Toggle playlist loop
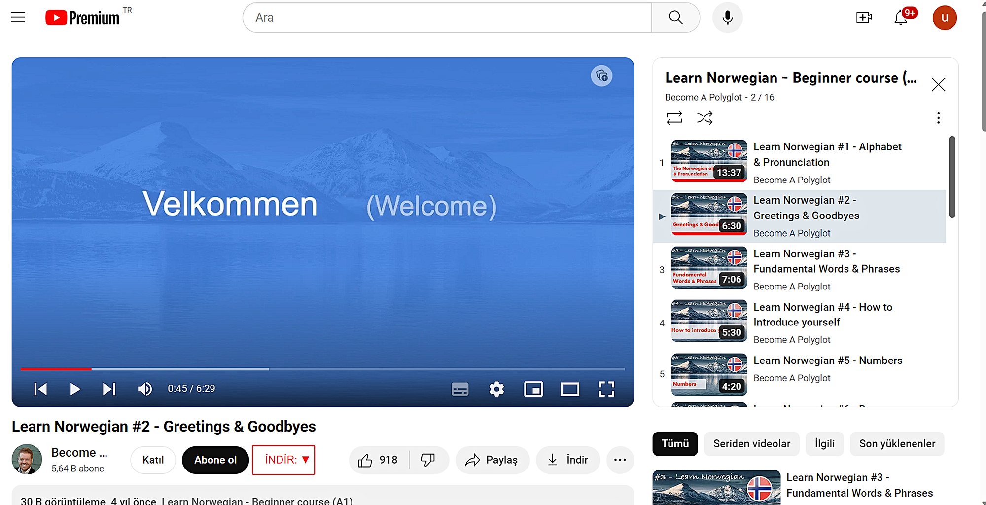The image size is (986, 505). (674, 118)
